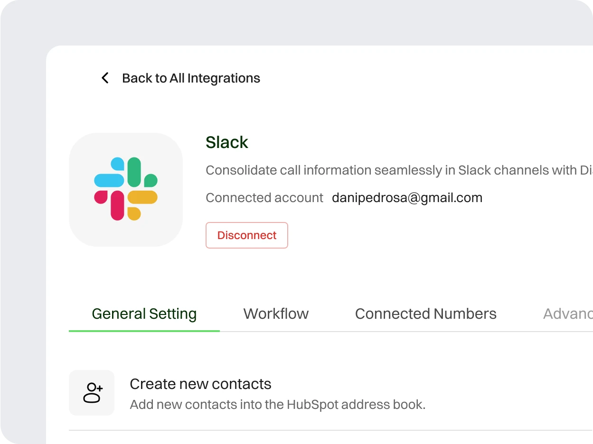Select the Create new contacts heading
This screenshot has width=593, height=444.
coord(200,384)
